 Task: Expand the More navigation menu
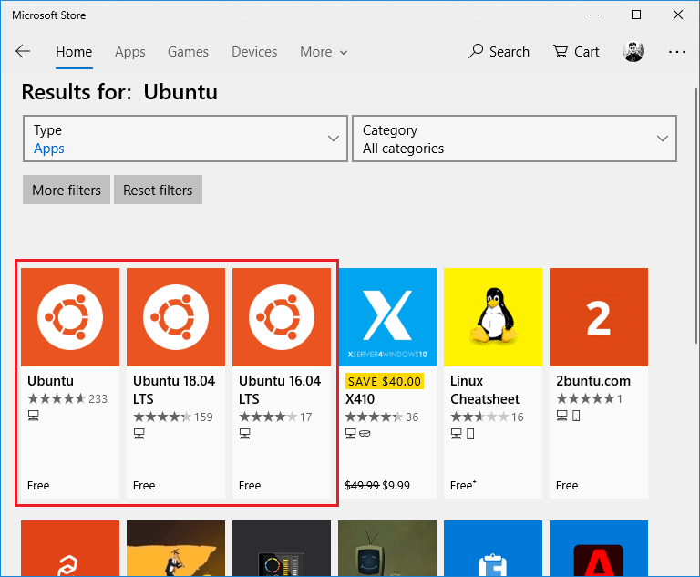[x=324, y=52]
